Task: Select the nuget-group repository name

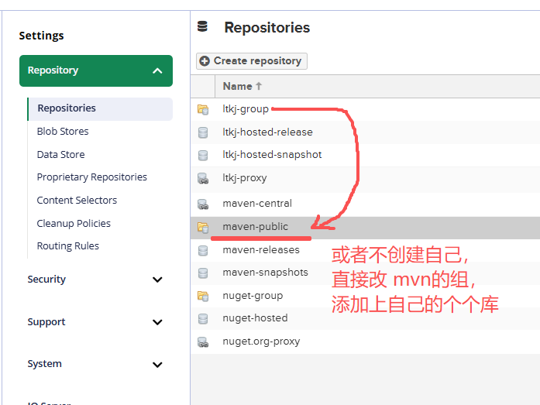Action: [x=253, y=296]
